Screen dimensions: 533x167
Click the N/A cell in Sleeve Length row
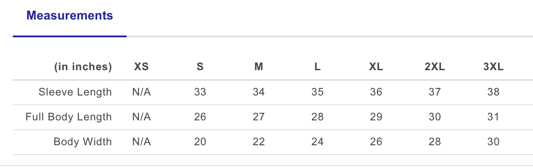tap(142, 92)
